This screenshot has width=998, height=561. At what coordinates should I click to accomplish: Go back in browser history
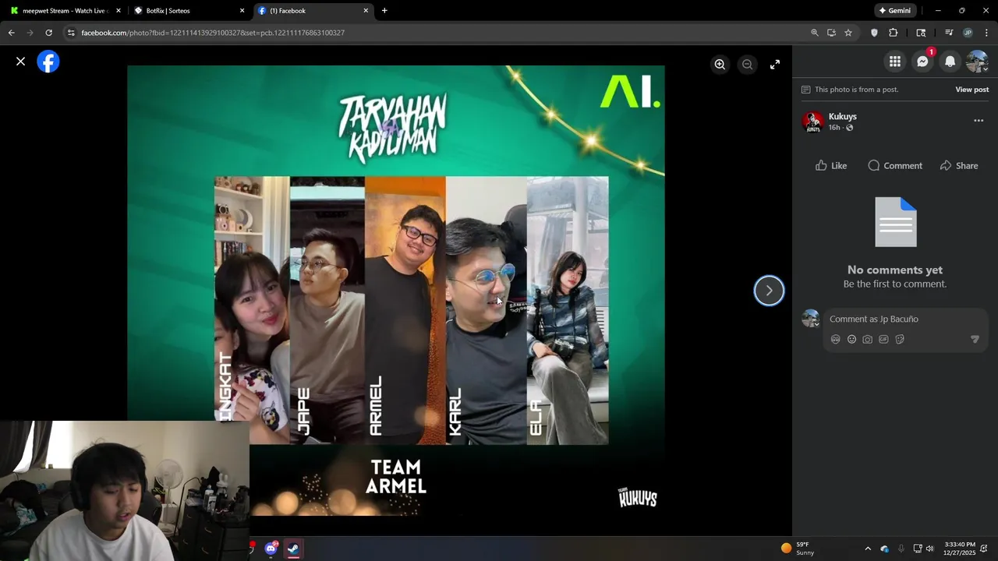pyautogui.click(x=11, y=33)
